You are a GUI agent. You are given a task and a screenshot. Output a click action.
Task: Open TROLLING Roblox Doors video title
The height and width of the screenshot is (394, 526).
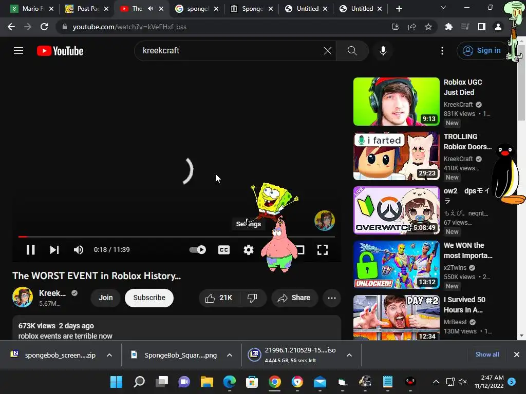click(467, 142)
